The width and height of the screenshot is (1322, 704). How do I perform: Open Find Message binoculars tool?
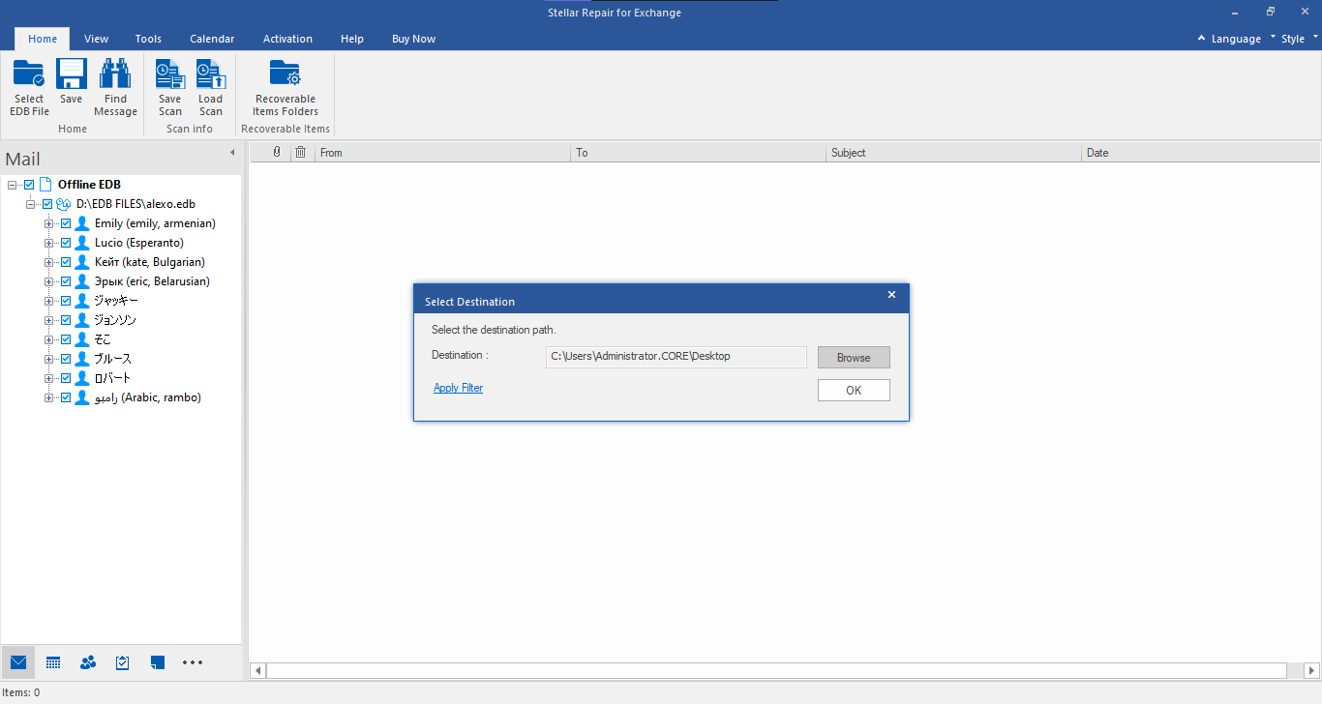point(115,87)
